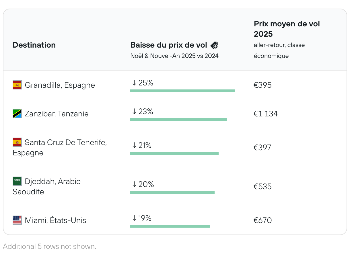This screenshot has width=350, height=254.
Task: Click the €1 134 price for Zanzibar
Action: tap(265, 114)
